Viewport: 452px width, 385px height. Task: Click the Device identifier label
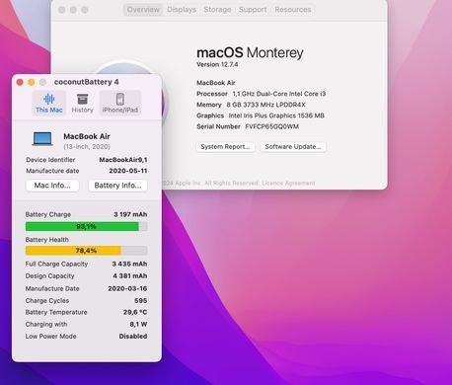coord(50,160)
